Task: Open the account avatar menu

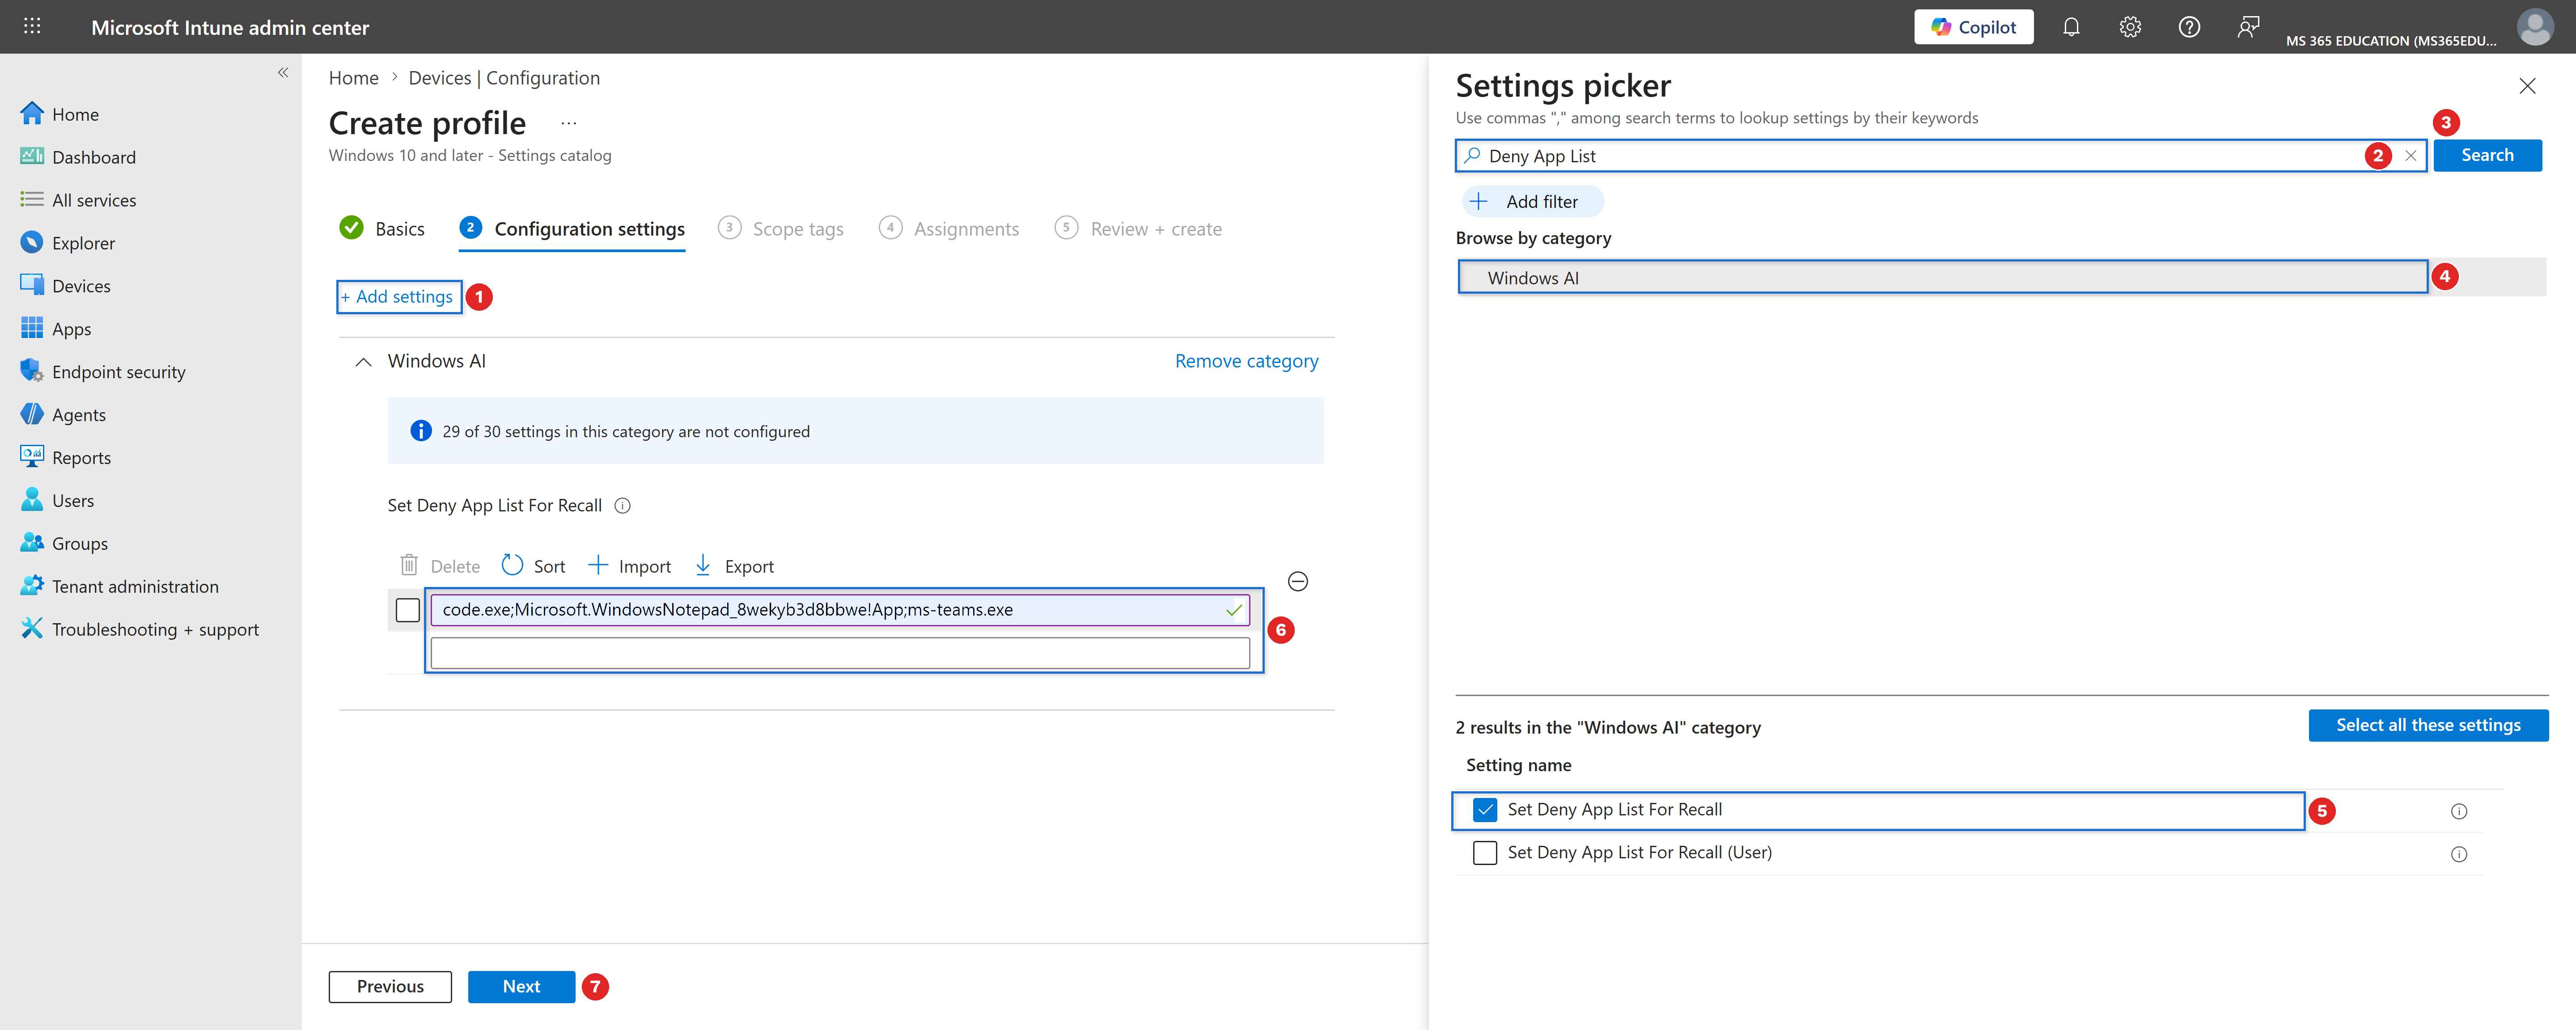Action: click(x=2535, y=27)
